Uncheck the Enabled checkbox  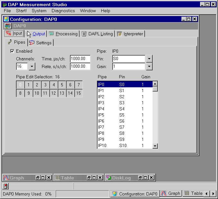(x=13, y=51)
